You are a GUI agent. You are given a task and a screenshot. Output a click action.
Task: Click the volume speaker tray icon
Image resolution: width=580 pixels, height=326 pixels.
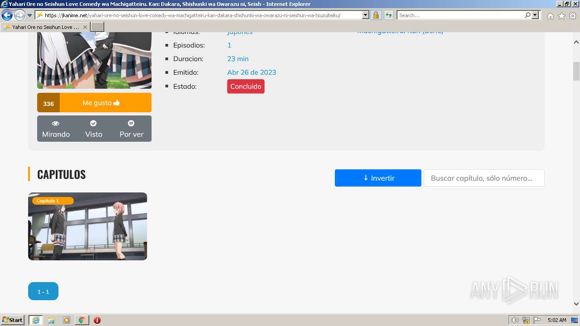[515, 320]
